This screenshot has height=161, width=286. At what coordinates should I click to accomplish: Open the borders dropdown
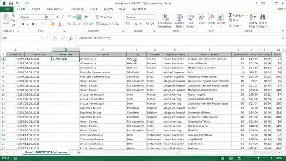click(x=46, y=24)
